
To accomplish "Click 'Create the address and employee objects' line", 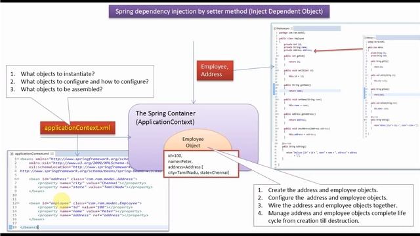I will [x=323, y=190].
